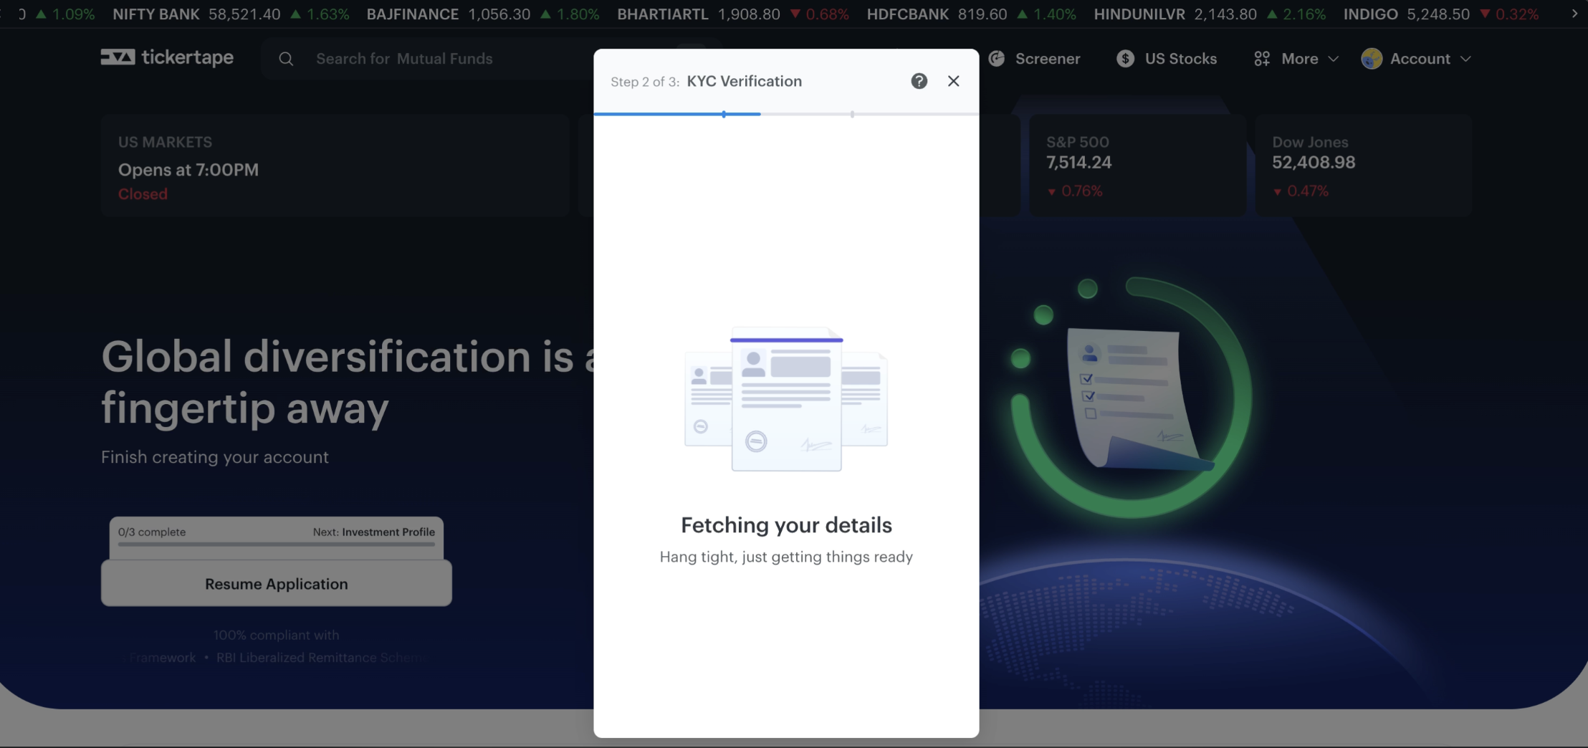
Task: Click the red 'Closed' market status text
Action: coord(143,194)
